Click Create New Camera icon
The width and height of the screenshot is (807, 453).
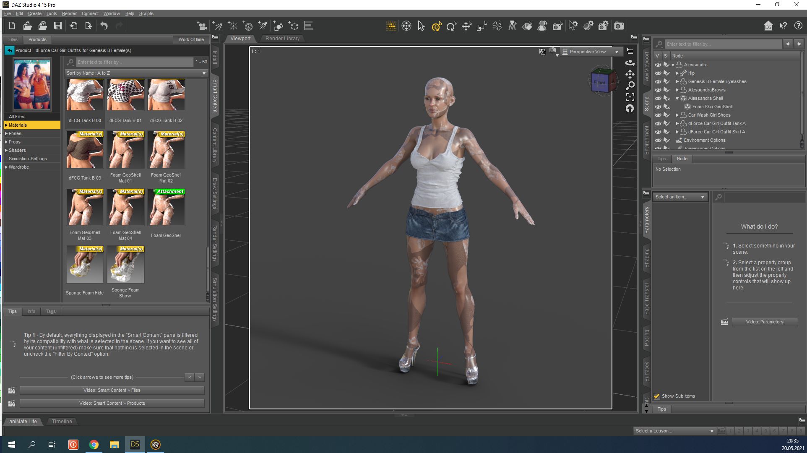202,26
